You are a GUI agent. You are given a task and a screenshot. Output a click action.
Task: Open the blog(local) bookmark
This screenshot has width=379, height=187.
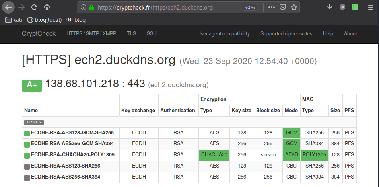click(x=45, y=20)
